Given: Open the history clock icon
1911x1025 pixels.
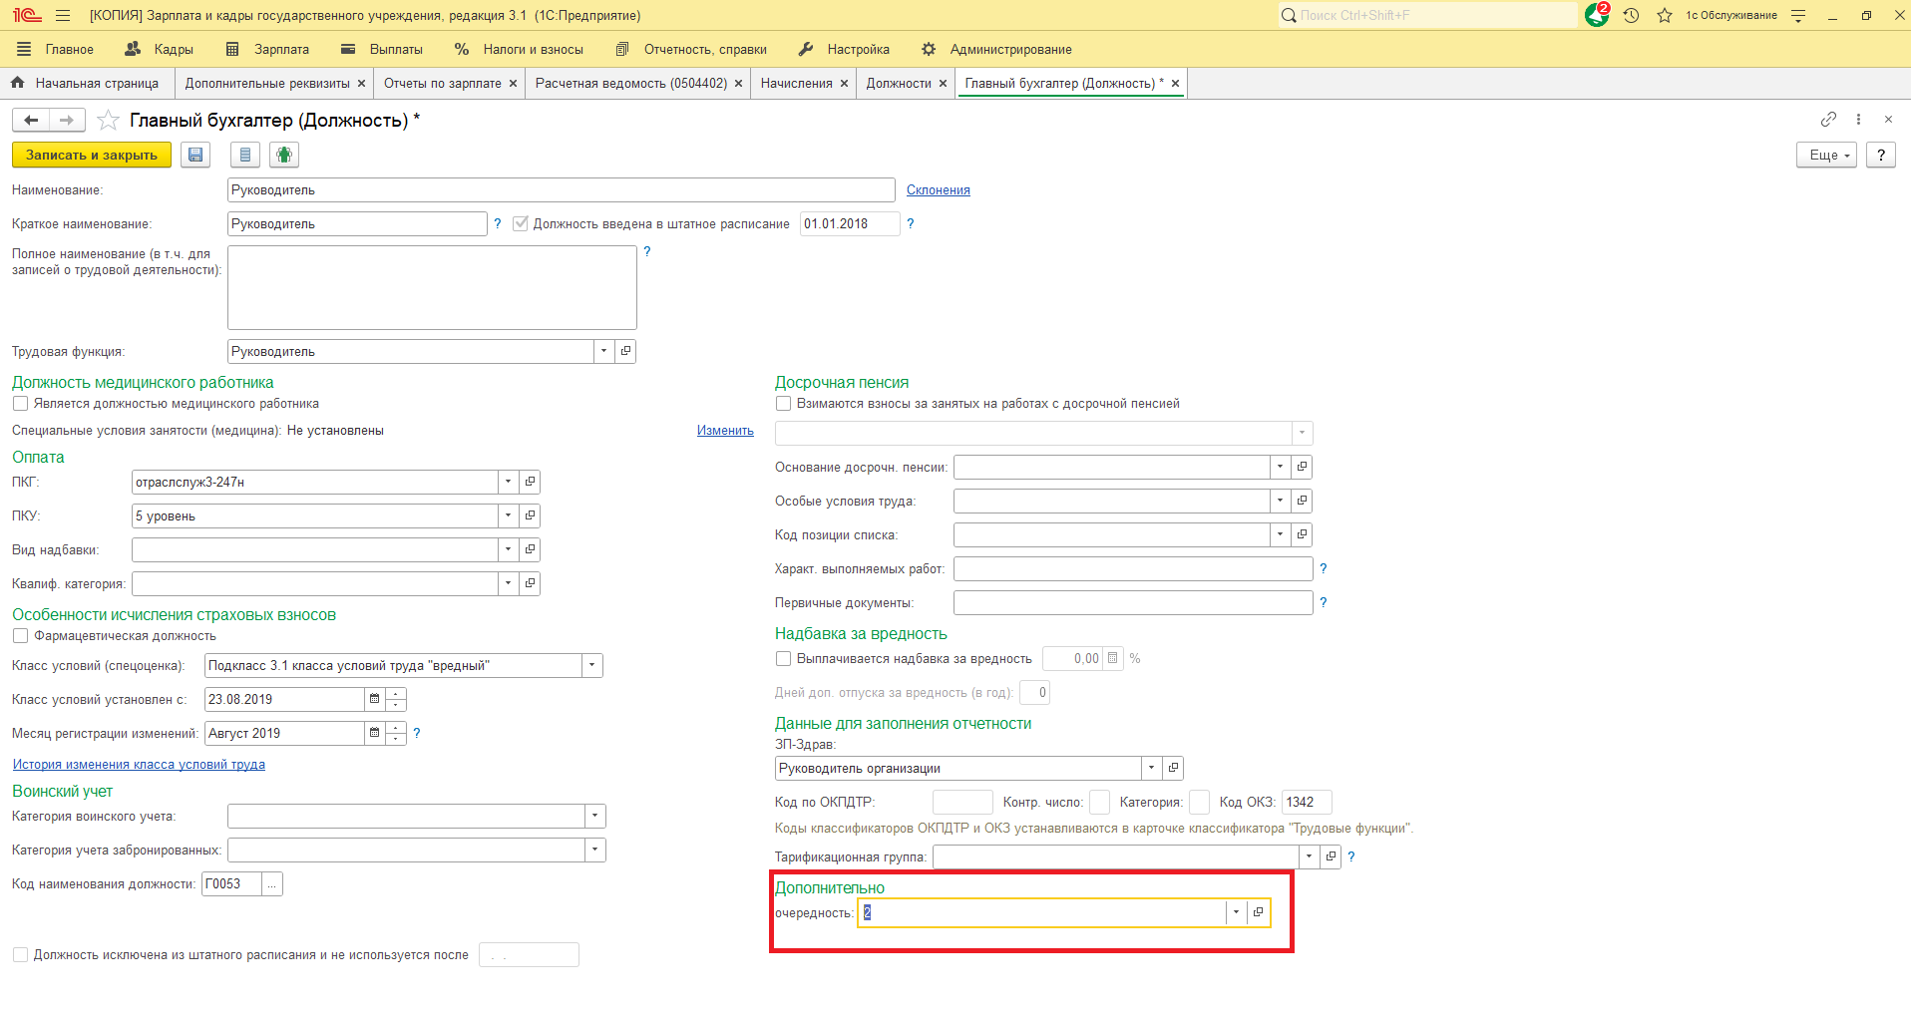Looking at the screenshot, I should (1632, 15).
